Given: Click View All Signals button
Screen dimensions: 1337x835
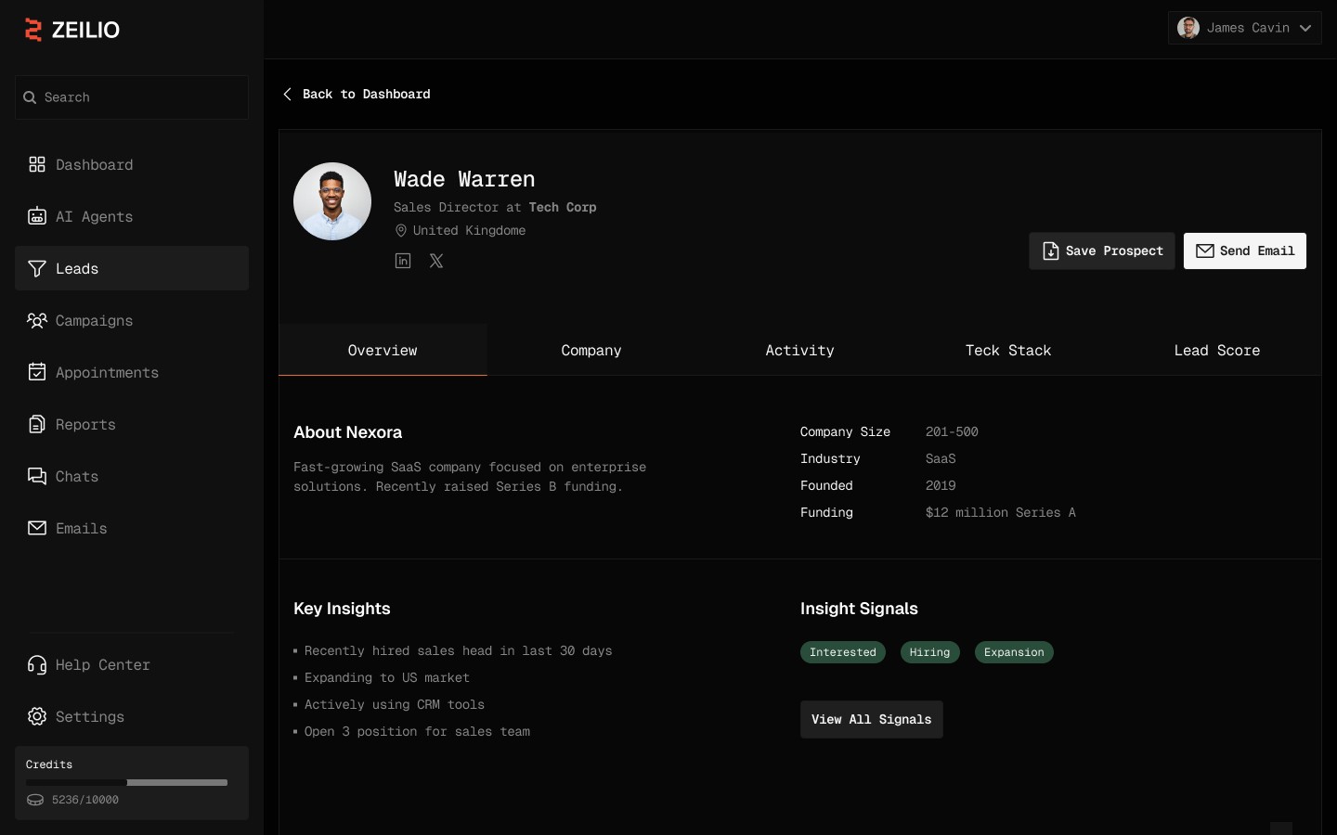Looking at the screenshot, I should [872, 719].
